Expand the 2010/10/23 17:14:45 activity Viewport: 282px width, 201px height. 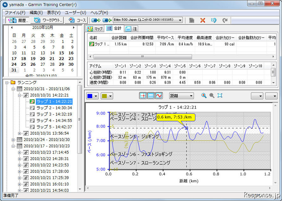pyautogui.click(x=19, y=152)
